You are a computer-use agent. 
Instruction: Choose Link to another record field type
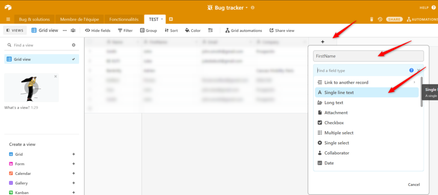click(367, 82)
